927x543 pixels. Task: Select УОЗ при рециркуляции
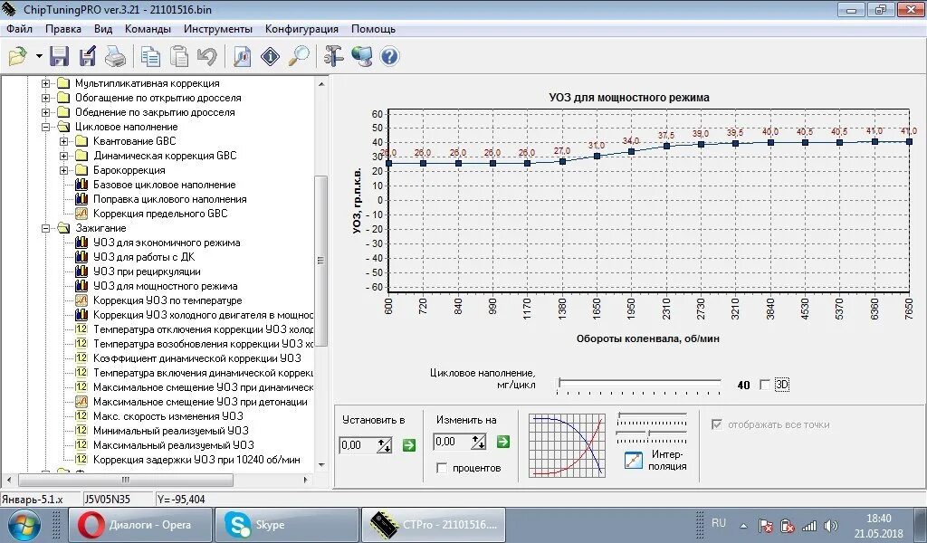click(147, 271)
